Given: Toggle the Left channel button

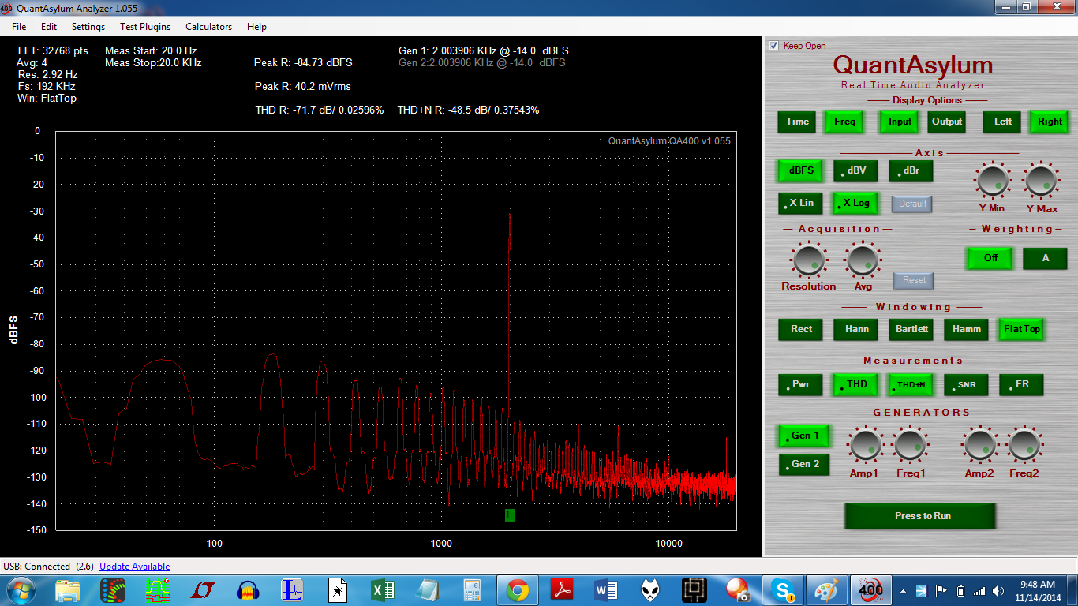Looking at the screenshot, I should [x=1003, y=122].
